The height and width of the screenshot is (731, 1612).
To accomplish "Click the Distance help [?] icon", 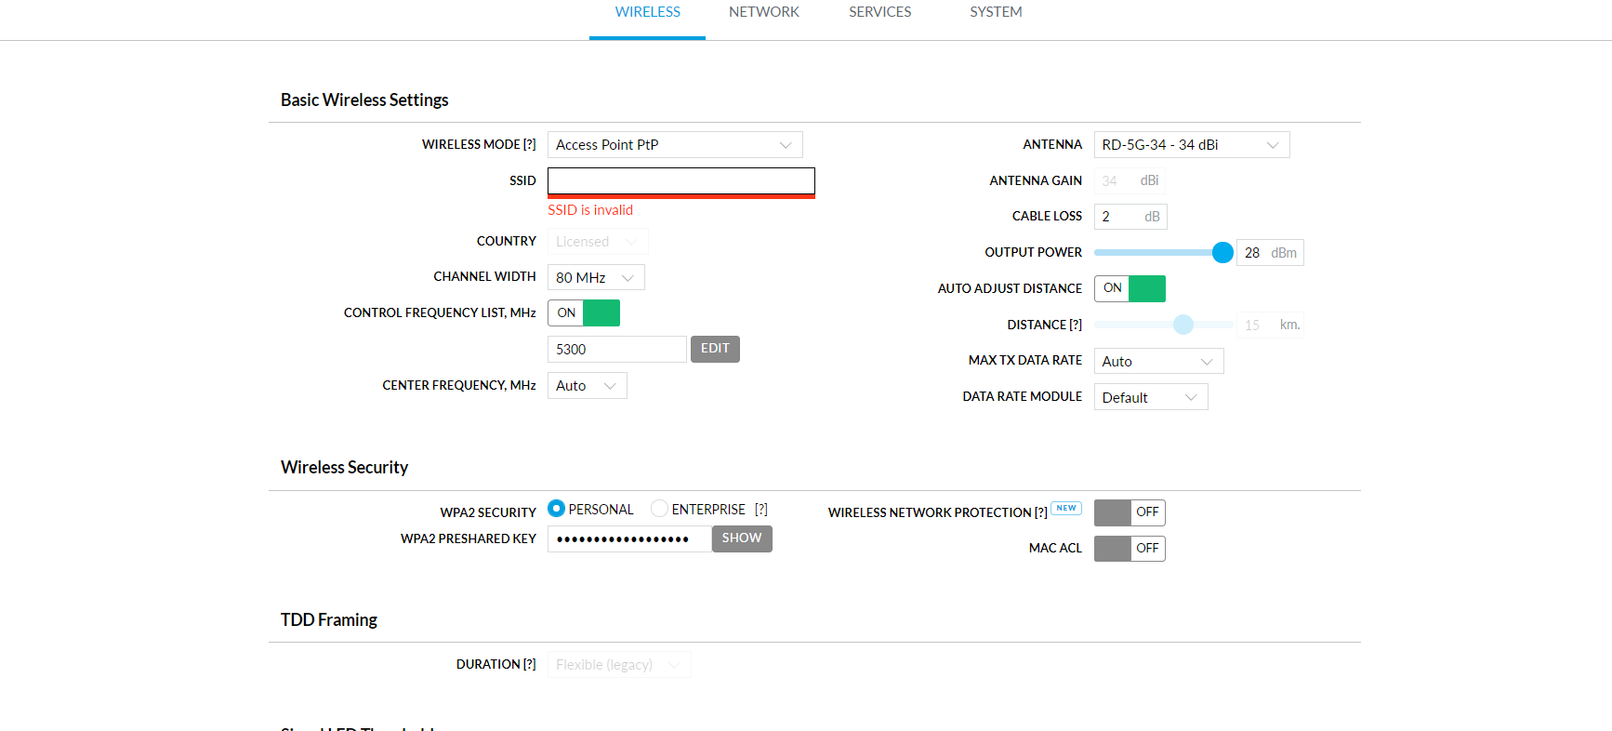I will [x=1076, y=326].
